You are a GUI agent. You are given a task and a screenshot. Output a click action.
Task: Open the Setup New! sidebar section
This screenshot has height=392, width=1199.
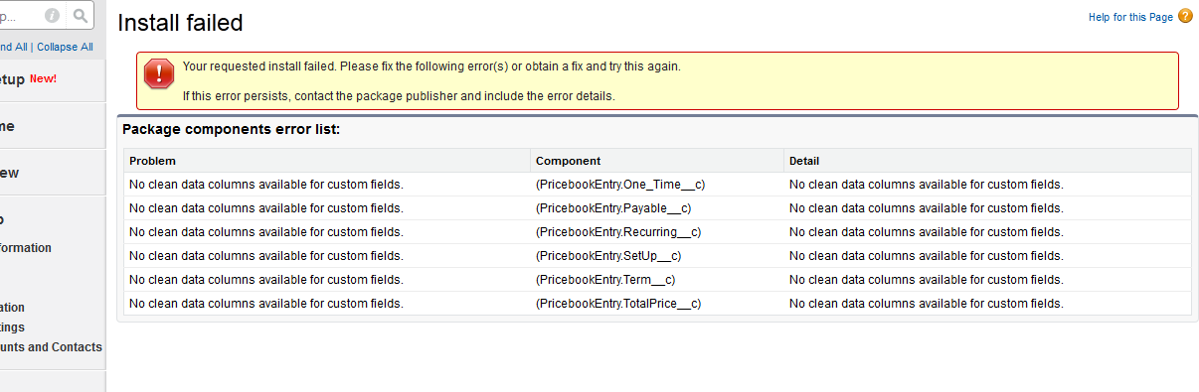pyautogui.click(x=28, y=79)
